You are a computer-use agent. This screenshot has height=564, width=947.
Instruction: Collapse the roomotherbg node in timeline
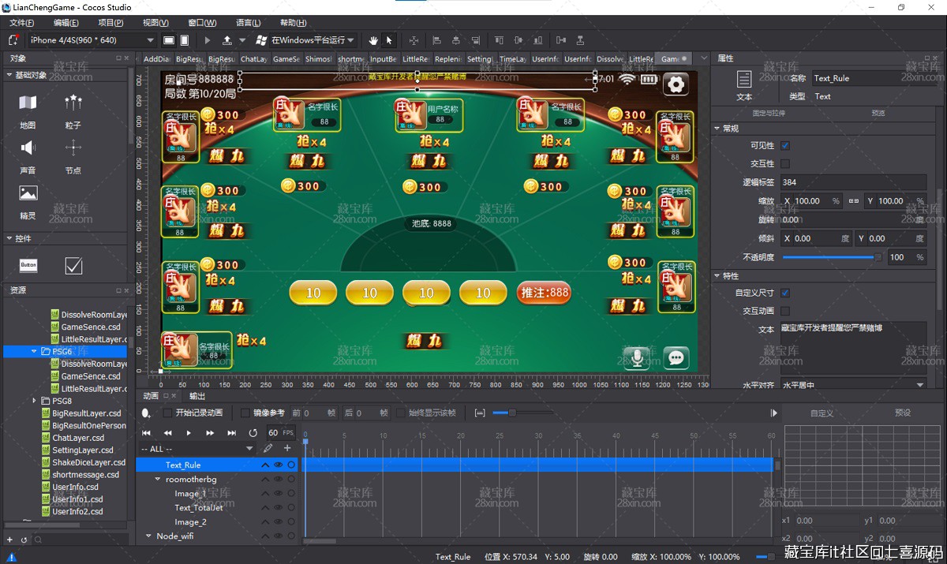tap(158, 480)
